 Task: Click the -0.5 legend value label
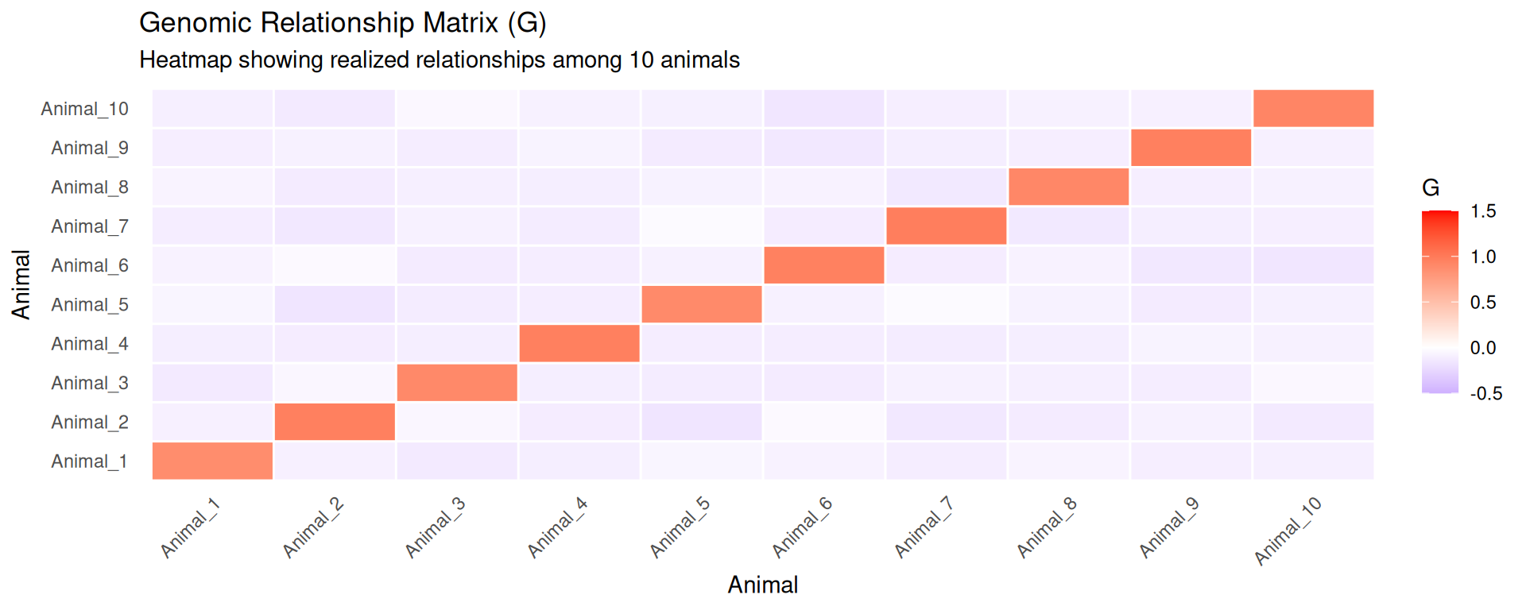coord(1485,394)
